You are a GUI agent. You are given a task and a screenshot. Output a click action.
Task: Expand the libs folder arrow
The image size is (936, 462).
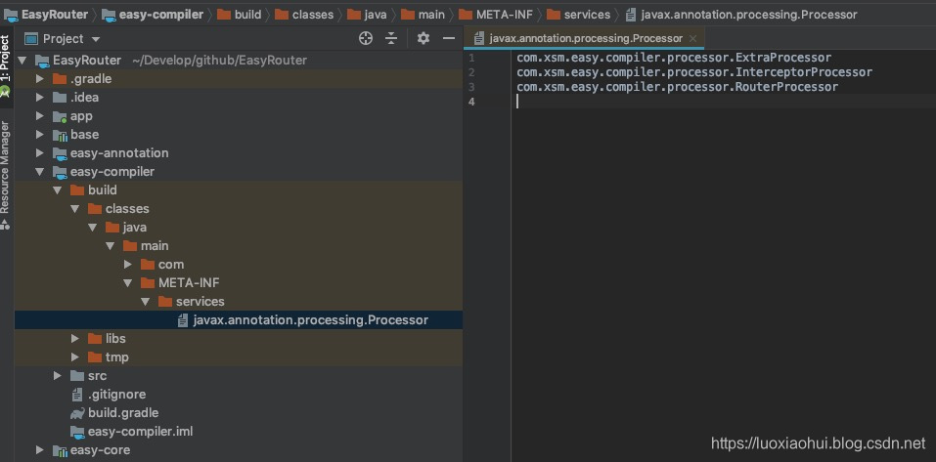[x=74, y=339]
